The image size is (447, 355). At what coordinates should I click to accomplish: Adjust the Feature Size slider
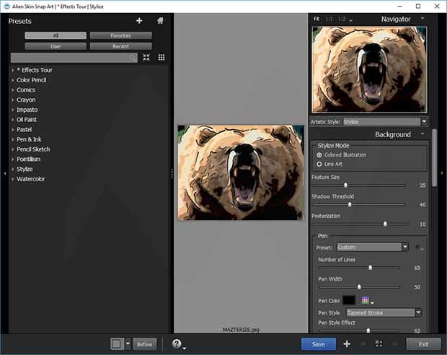click(x=345, y=185)
